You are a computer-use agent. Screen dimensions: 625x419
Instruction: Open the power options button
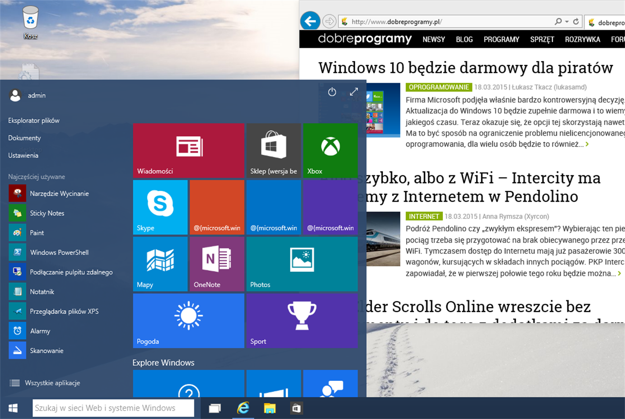[x=332, y=92]
